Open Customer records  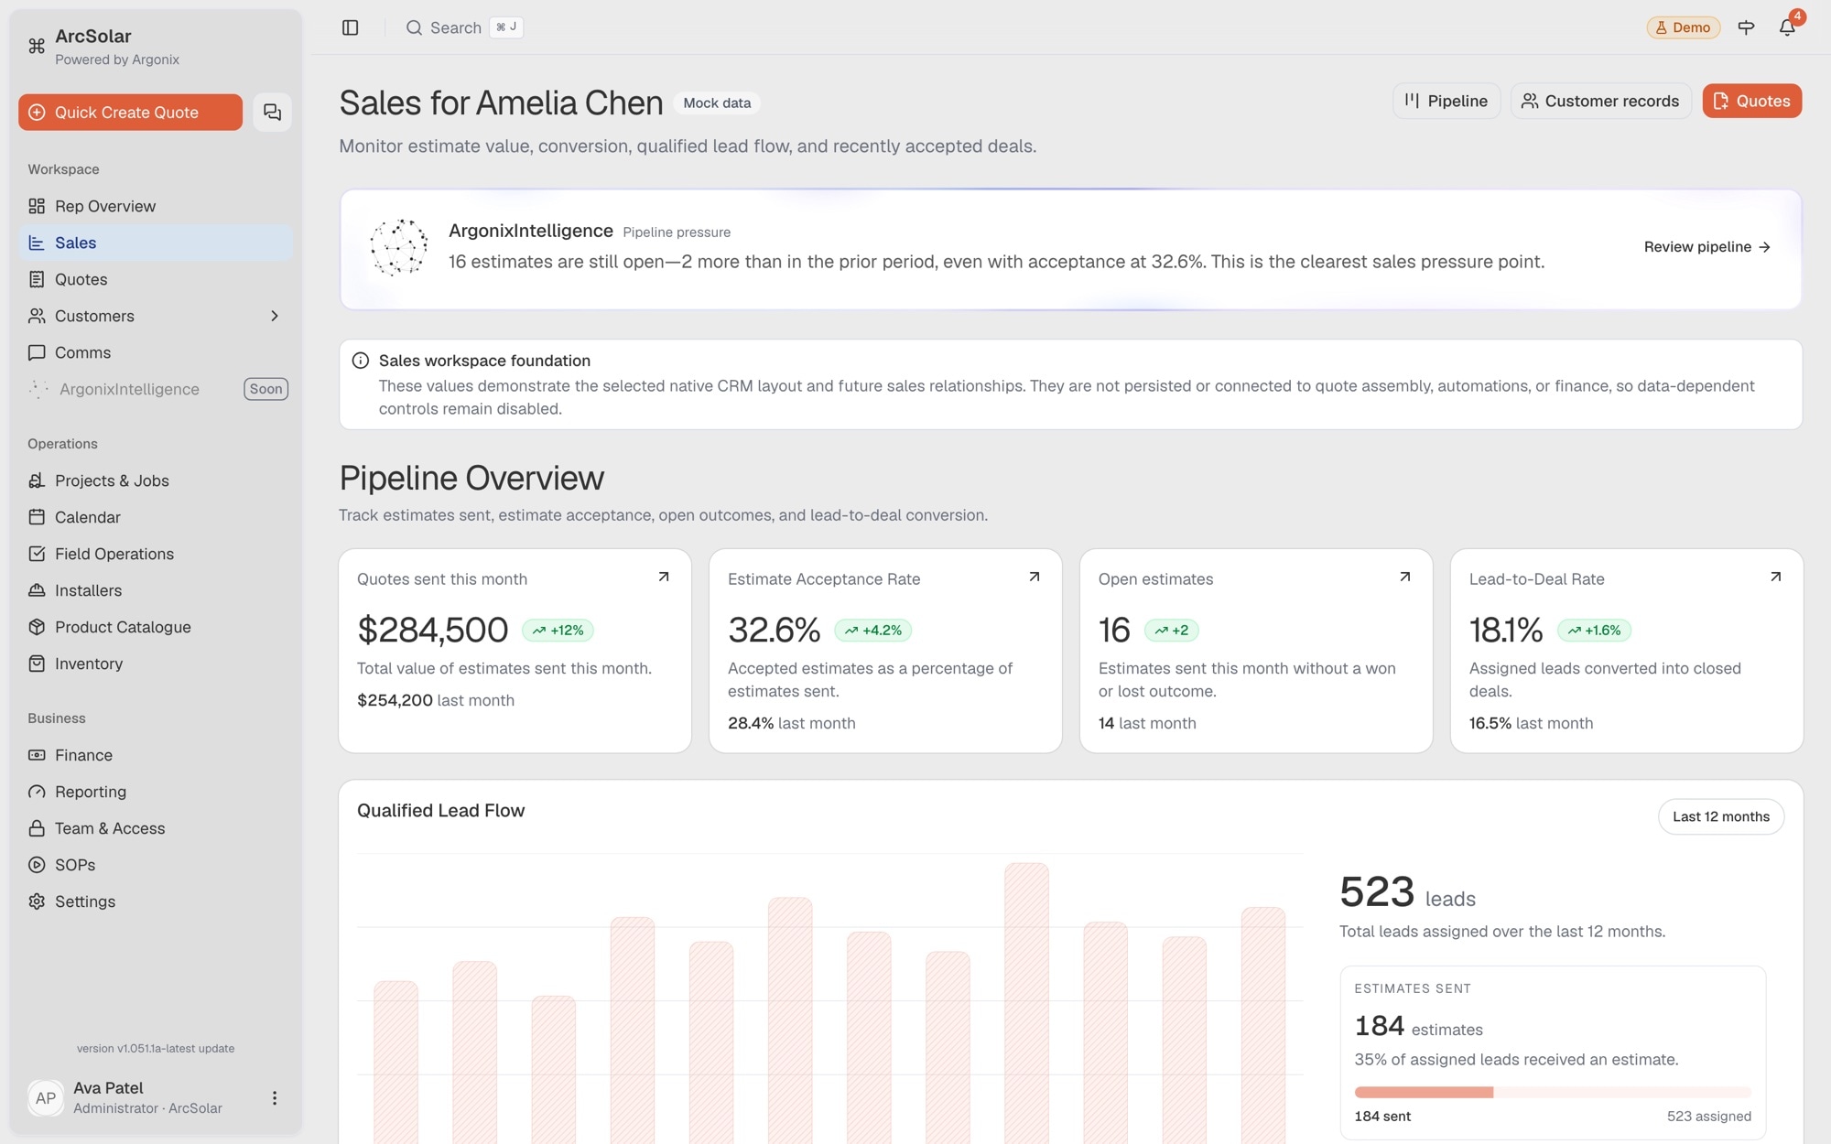point(1600,101)
